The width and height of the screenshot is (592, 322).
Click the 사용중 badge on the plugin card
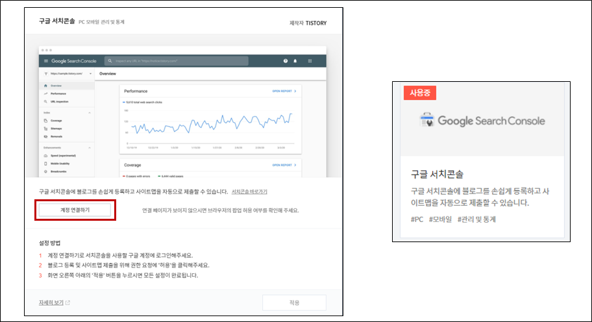(x=420, y=93)
